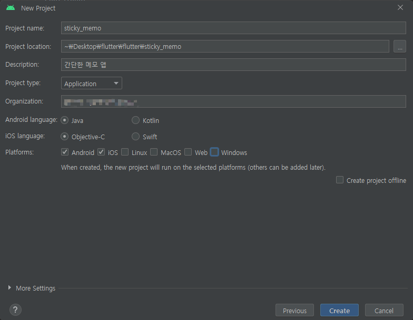Click the Description text field

(233, 65)
